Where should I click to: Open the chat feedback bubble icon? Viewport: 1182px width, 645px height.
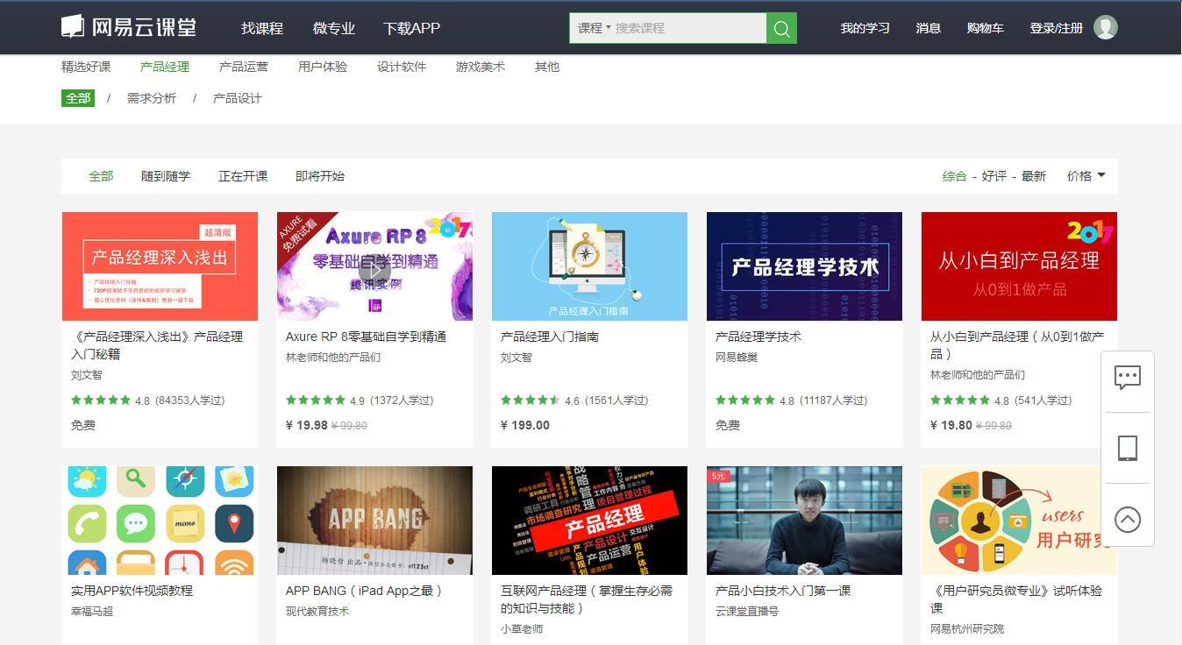pyautogui.click(x=1128, y=378)
